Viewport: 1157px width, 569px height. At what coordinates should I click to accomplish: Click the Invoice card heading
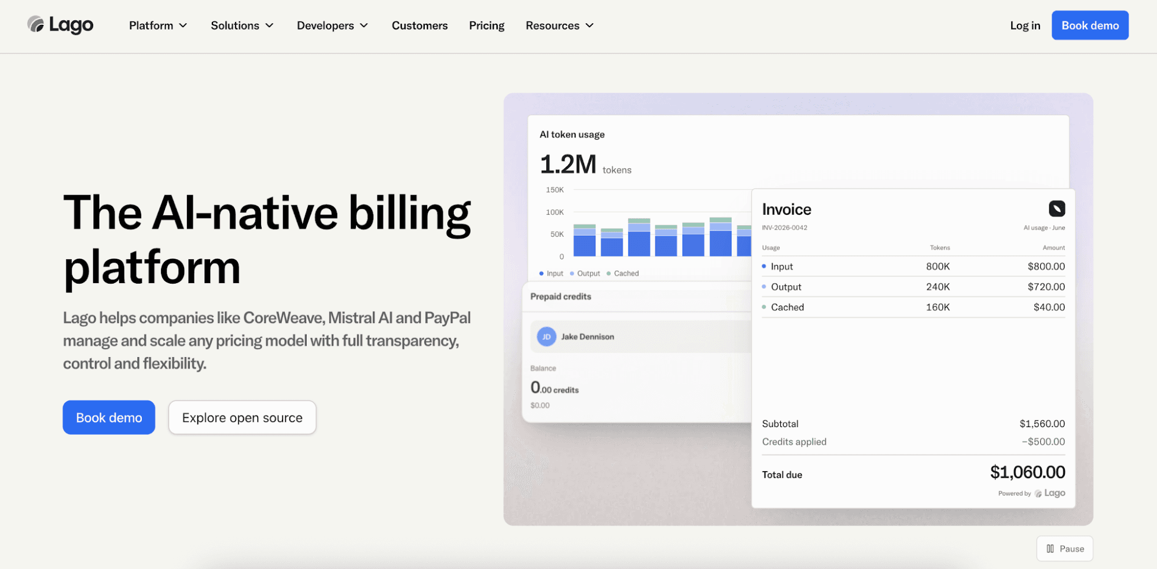pyautogui.click(x=787, y=209)
